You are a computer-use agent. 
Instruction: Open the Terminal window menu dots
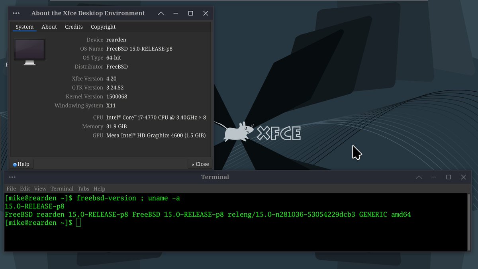(12, 177)
